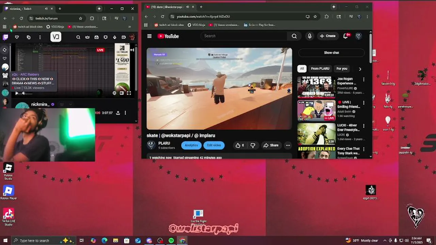Open Following heart icon in Twitch top bar
Image resolution: width=436 pixels, height=245 pixels.
click(17, 37)
